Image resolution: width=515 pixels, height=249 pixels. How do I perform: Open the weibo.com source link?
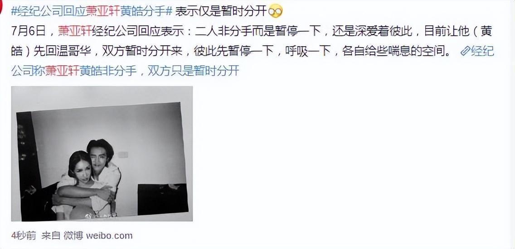(109, 236)
